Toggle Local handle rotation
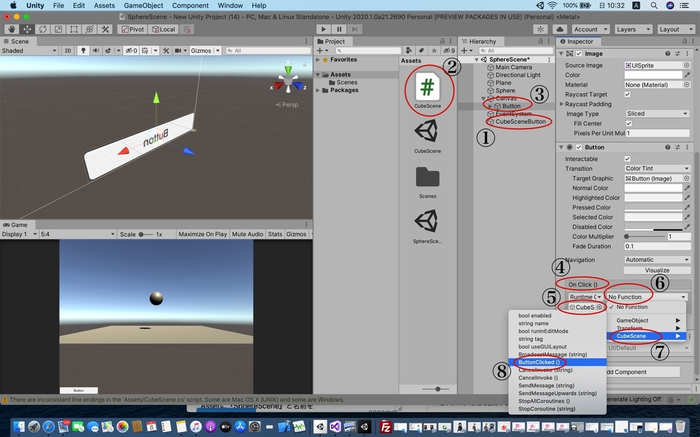The height and width of the screenshot is (437, 700). pos(163,29)
